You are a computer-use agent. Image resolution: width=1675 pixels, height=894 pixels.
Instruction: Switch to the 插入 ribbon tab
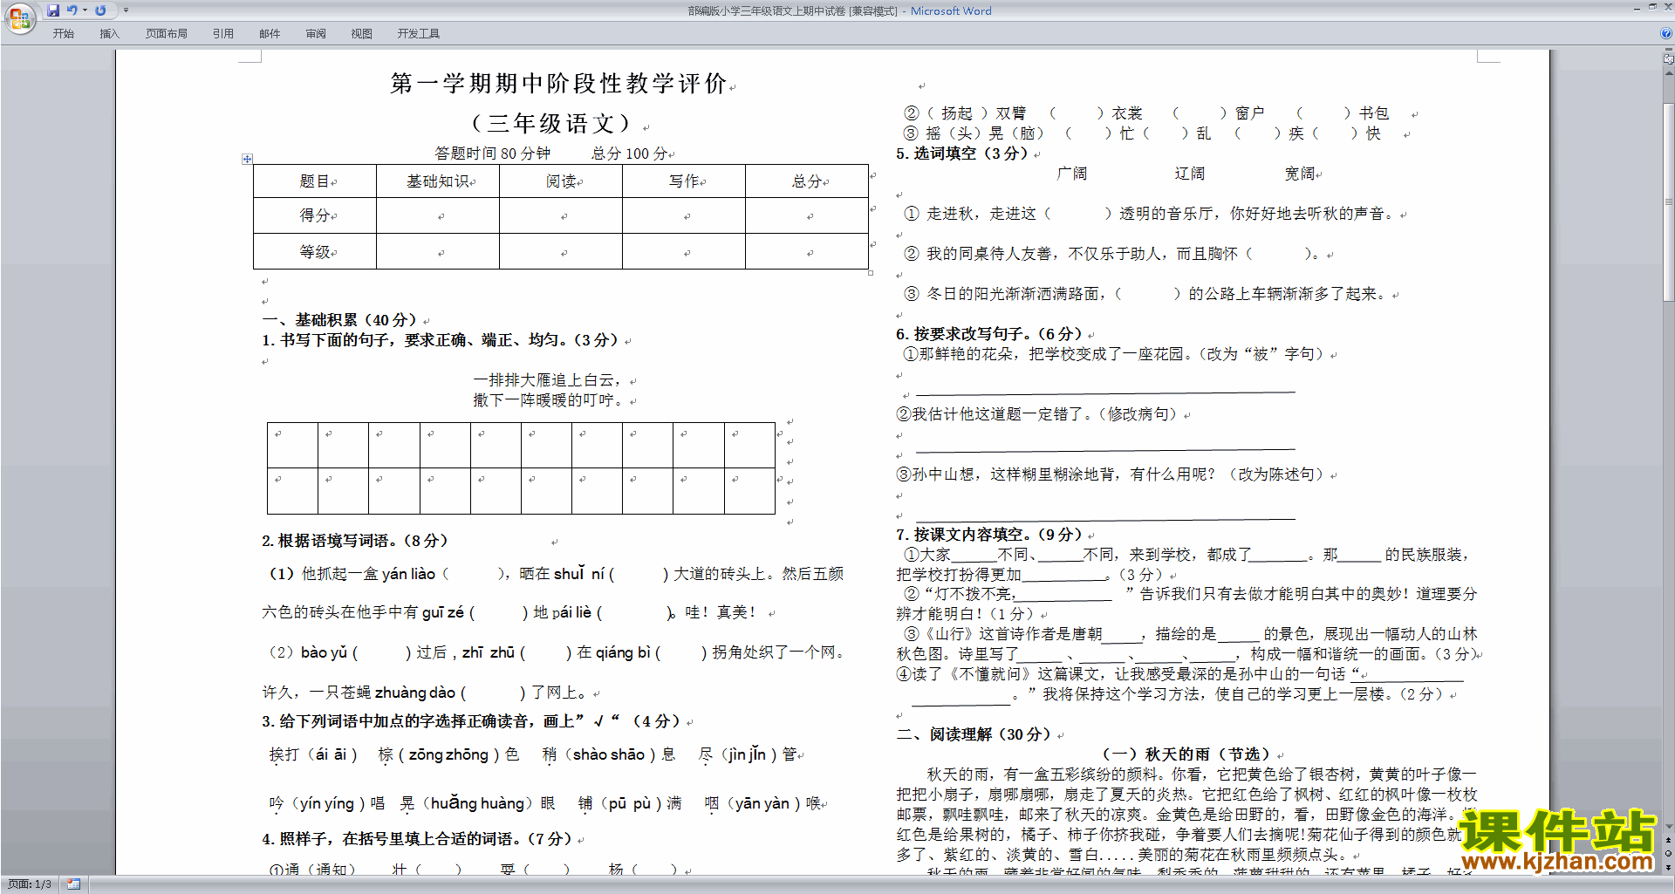pos(109,34)
